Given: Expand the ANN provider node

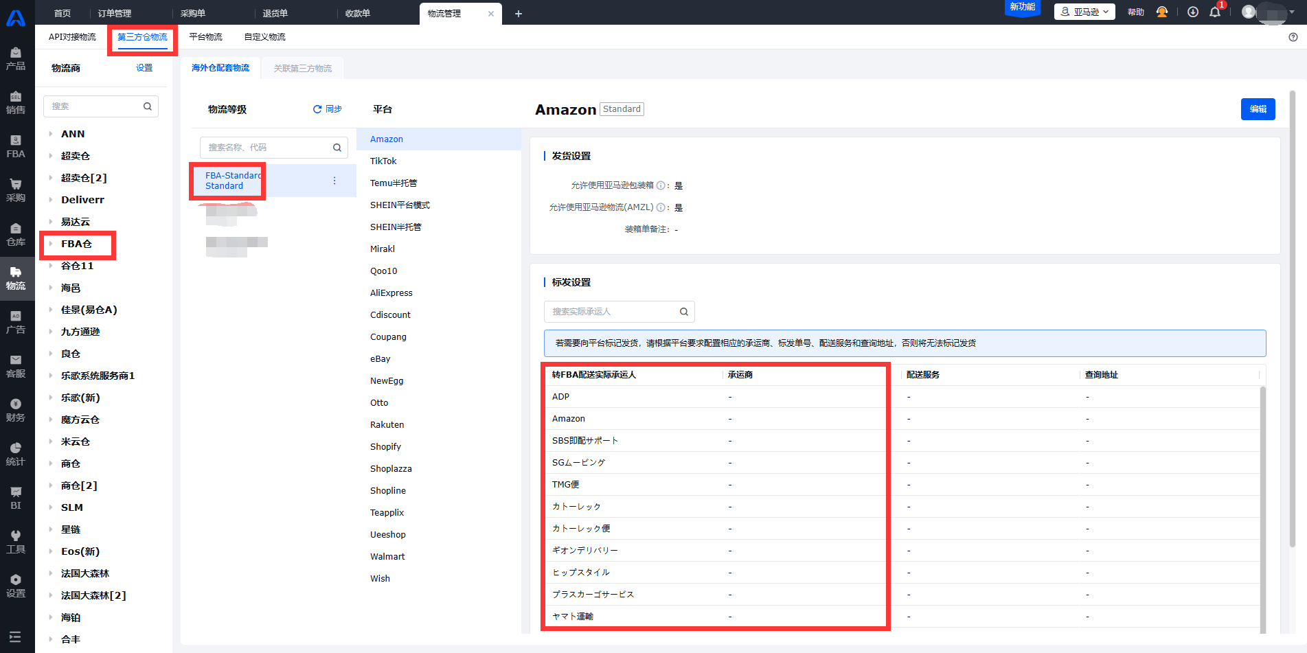Looking at the screenshot, I should point(51,134).
